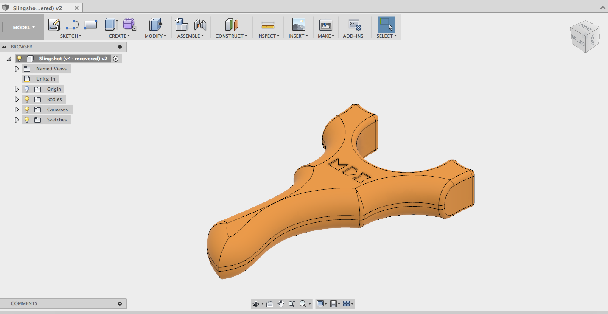
Task: Open the ADD-INS menu
Action: coord(353,25)
